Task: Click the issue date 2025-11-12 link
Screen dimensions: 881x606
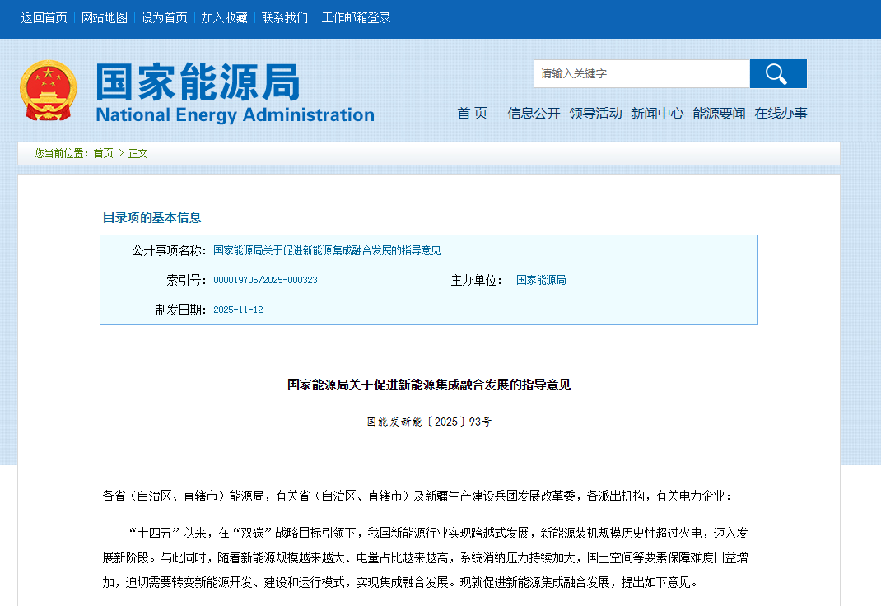Action: click(x=240, y=309)
